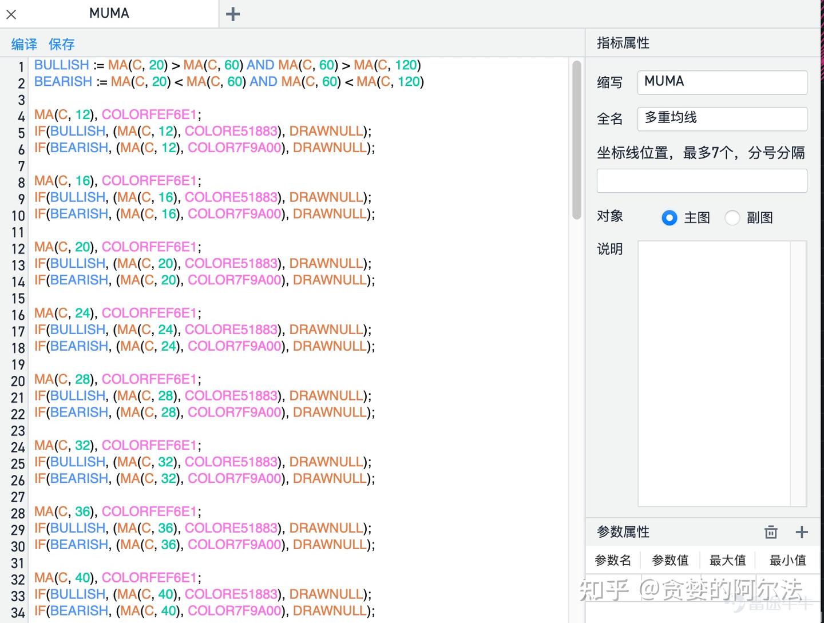Click the IF(BEARISH line for MA(C, 40)
The image size is (824, 623).
tap(204, 612)
